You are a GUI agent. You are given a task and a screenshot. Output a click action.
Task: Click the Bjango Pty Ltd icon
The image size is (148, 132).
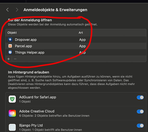click(12, 127)
